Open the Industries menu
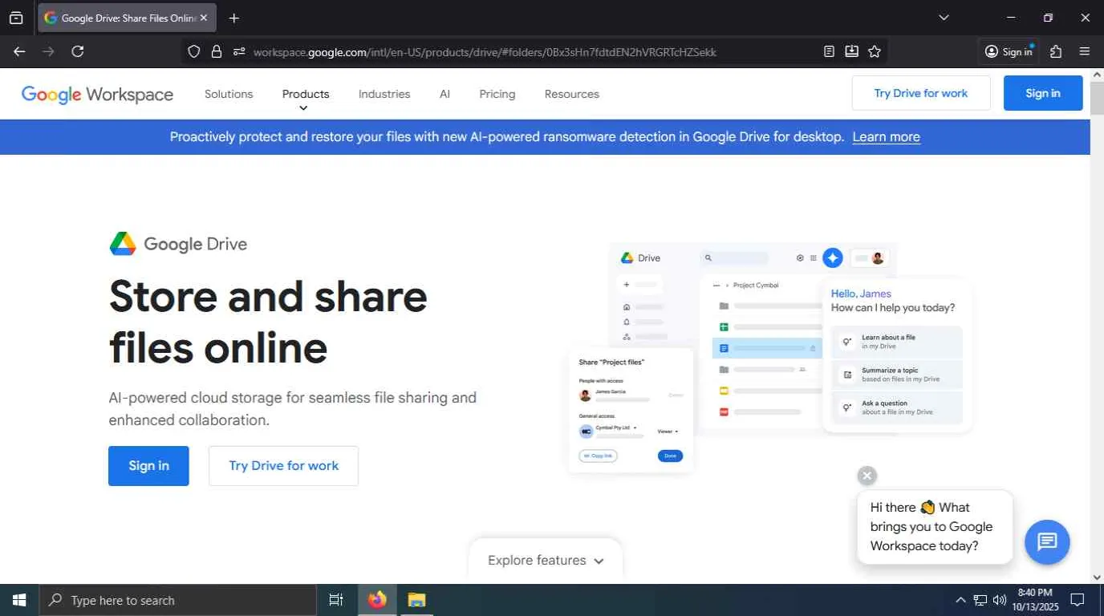This screenshot has width=1104, height=616. pos(384,94)
